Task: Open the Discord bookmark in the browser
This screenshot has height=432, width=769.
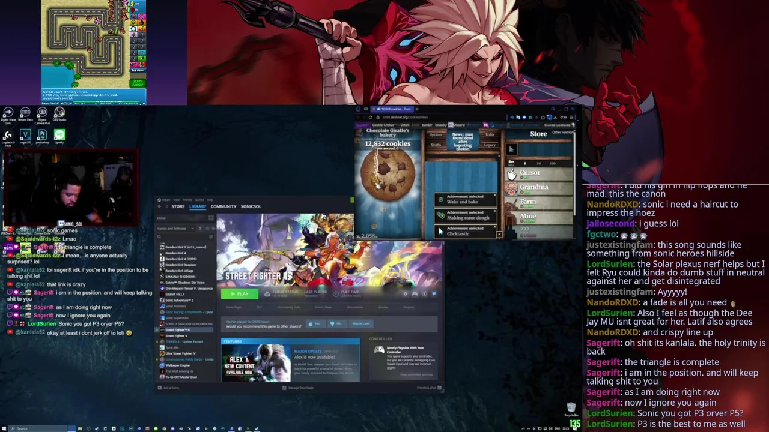Action: [x=457, y=125]
